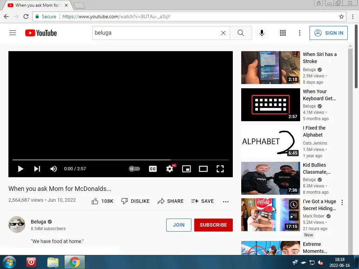Switch to theater mode
The image size is (359, 269).
203,169
